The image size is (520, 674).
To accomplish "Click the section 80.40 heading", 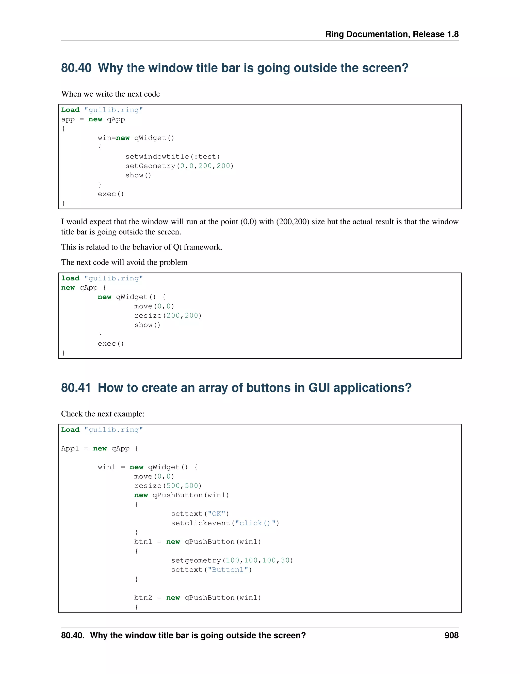I will pyautogui.click(x=234, y=68).
